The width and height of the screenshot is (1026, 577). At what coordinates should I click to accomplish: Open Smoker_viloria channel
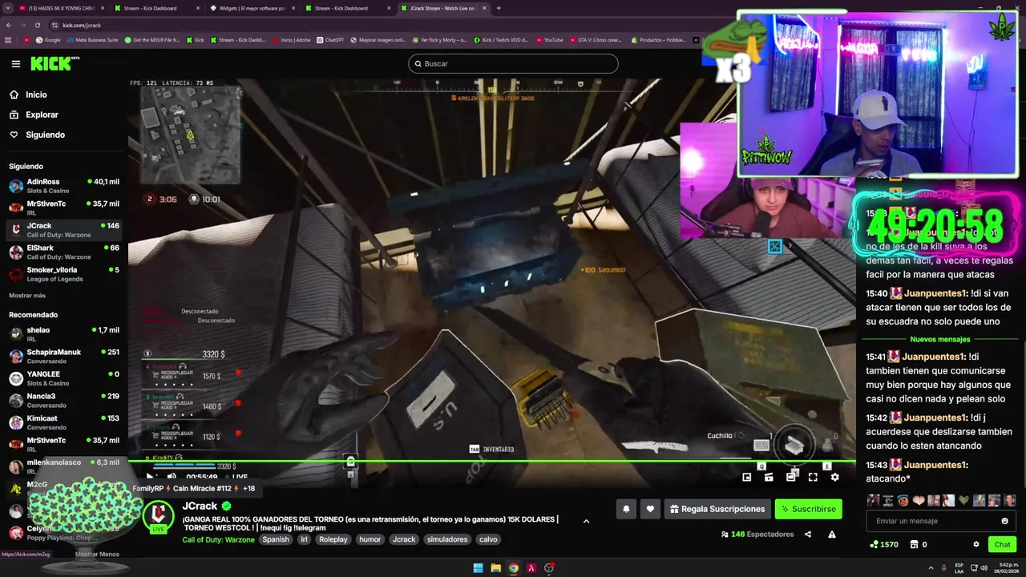click(x=63, y=274)
